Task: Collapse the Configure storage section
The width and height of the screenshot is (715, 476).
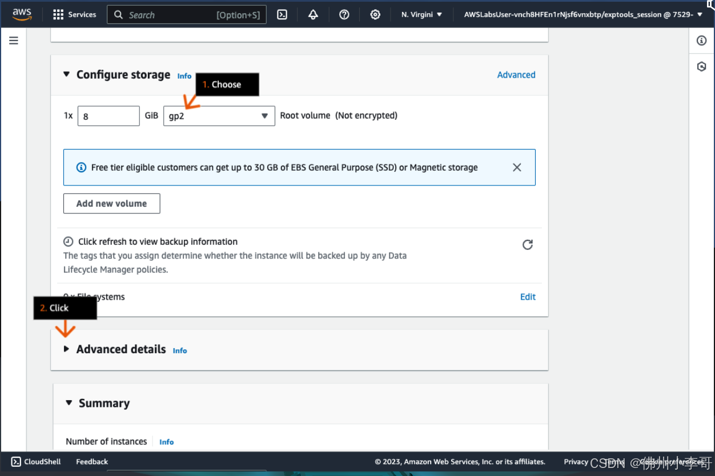Action: click(x=67, y=74)
